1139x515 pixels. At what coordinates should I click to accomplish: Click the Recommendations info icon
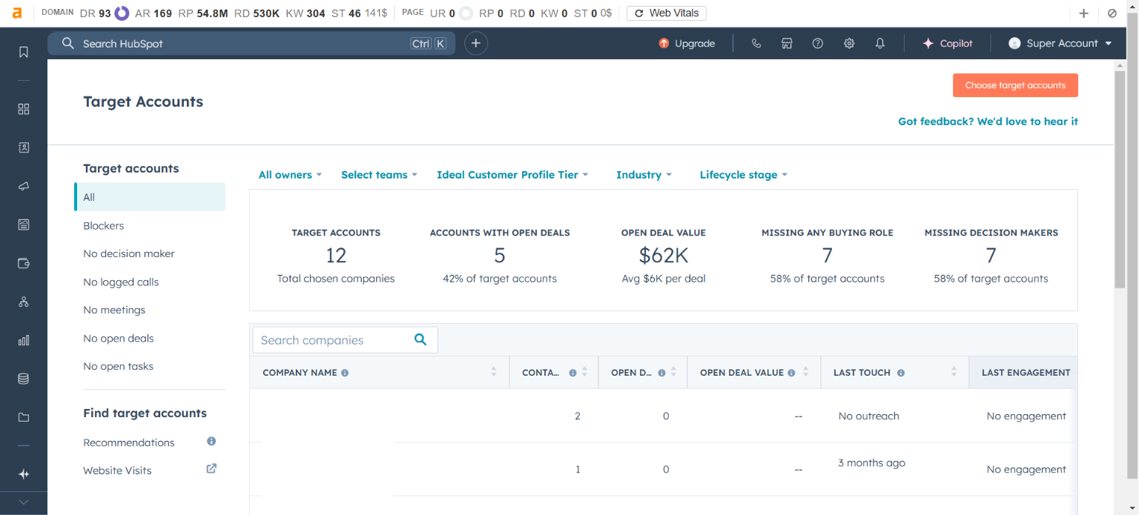click(211, 441)
